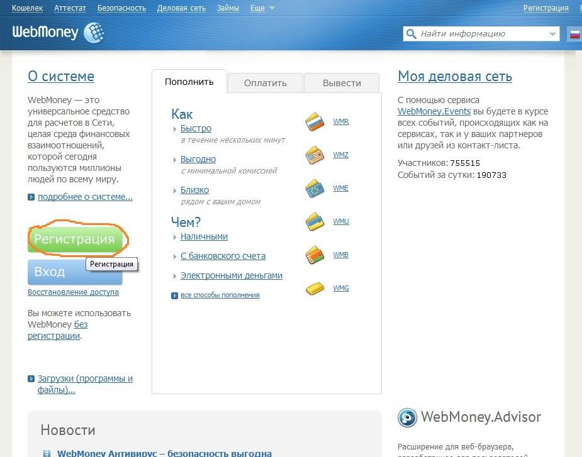582x457 pixels.
Task: Click the 'WMZ' text link
Action: (x=341, y=155)
